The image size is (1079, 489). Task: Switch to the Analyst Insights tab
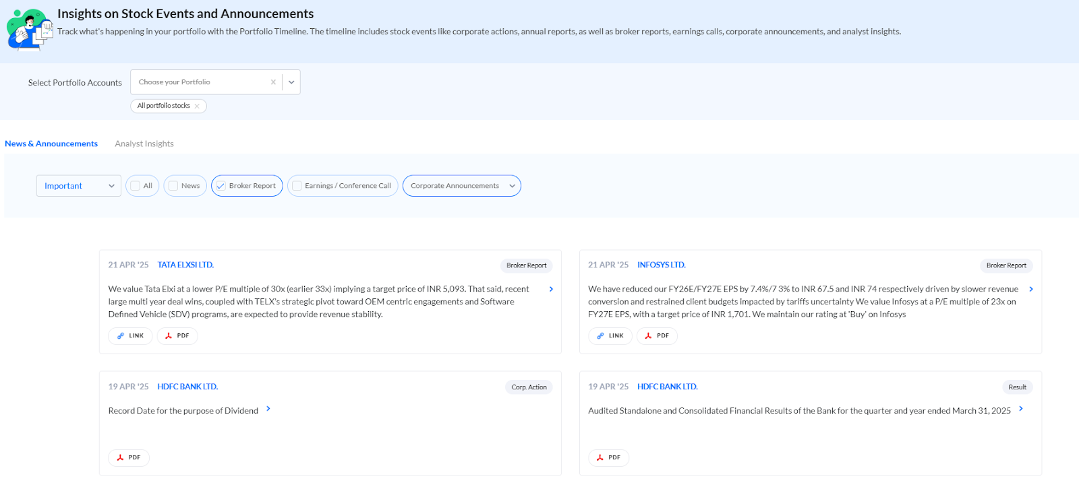tap(144, 143)
